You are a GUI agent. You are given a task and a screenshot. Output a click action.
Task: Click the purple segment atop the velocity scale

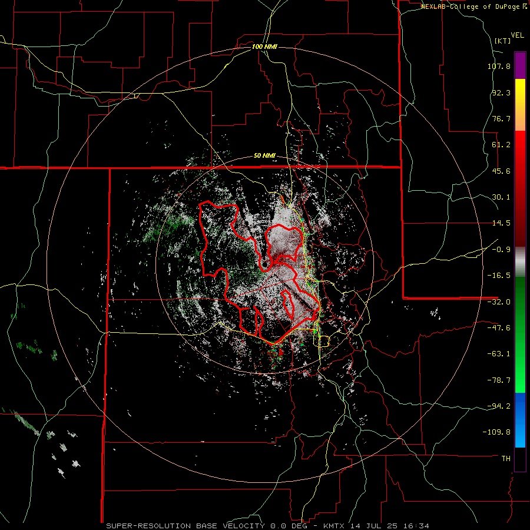(520, 65)
